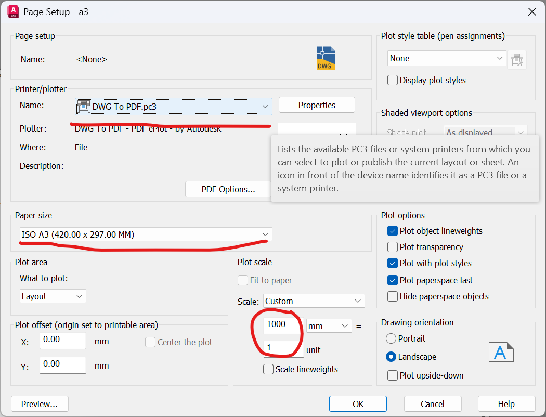Screen dimensions: 546x417
Task: Click the plotter icon beside DWG To PDF.pc3
Action: point(84,106)
